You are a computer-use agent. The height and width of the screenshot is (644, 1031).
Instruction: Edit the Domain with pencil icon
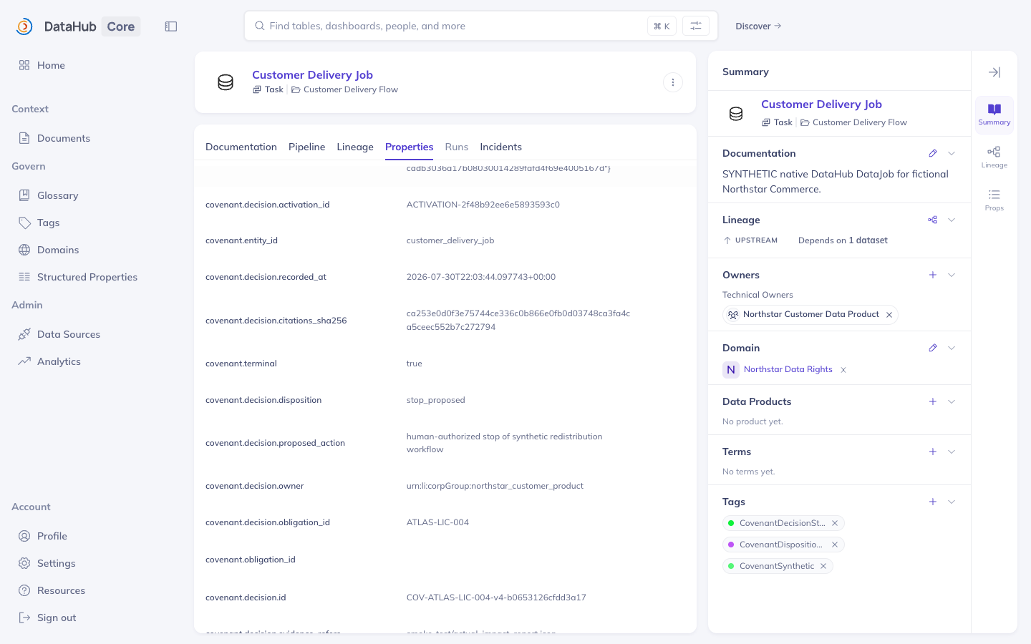point(933,348)
